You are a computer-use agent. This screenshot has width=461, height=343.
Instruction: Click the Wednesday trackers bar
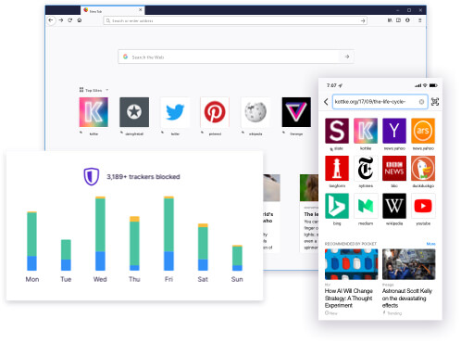[x=100, y=234]
